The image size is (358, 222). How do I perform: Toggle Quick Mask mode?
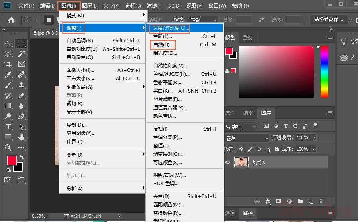click(8, 180)
